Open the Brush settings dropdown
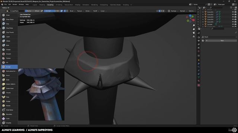 point(73,11)
